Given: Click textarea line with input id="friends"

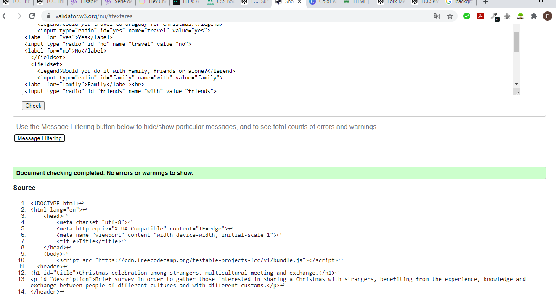Looking at the screenshot, I should point(121,91).
